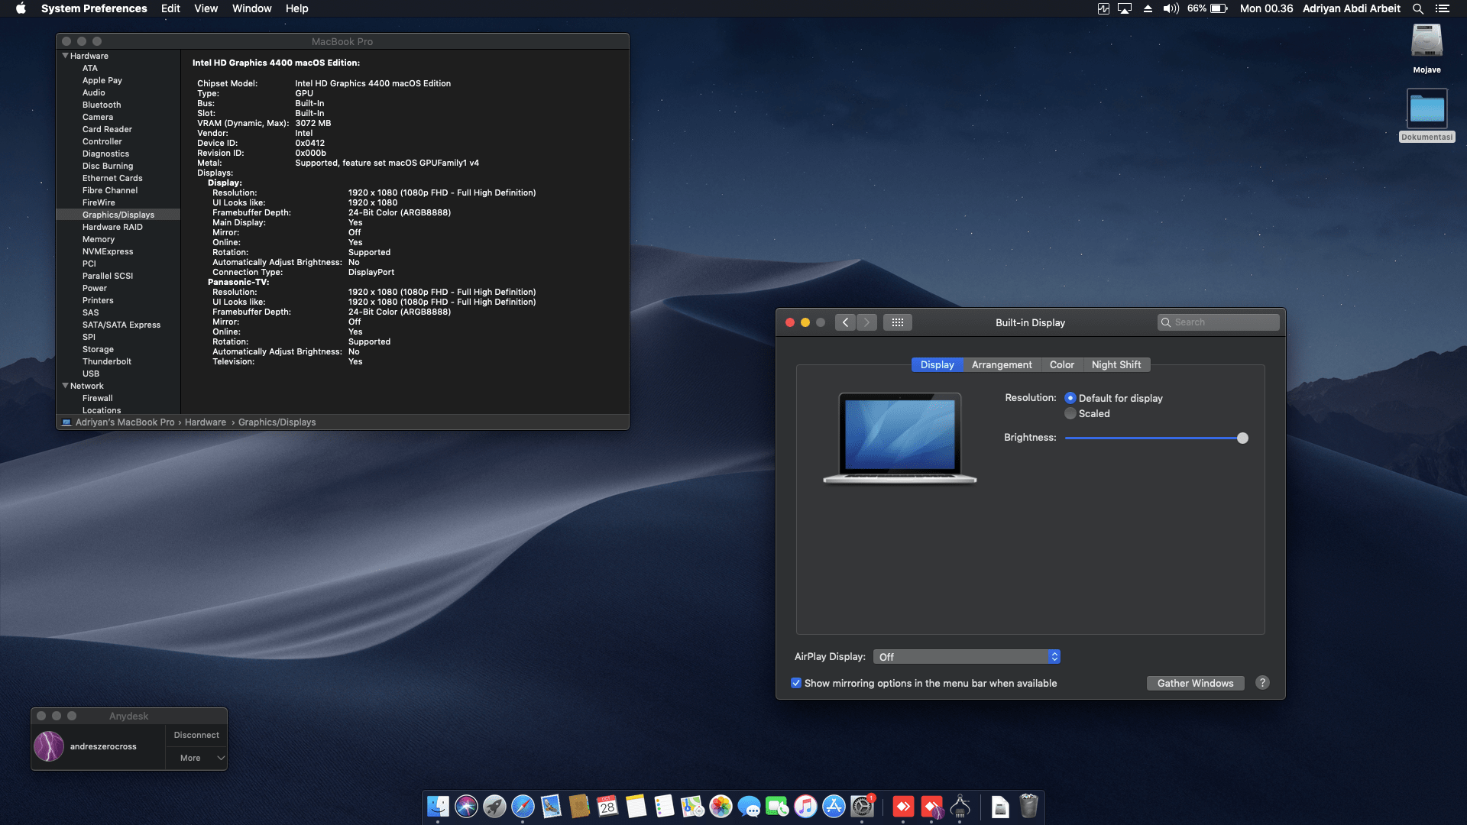Open Launchpad rocket icon in the dock
The height and width of the screenshot is (825, 1467).
coord(494,806)
